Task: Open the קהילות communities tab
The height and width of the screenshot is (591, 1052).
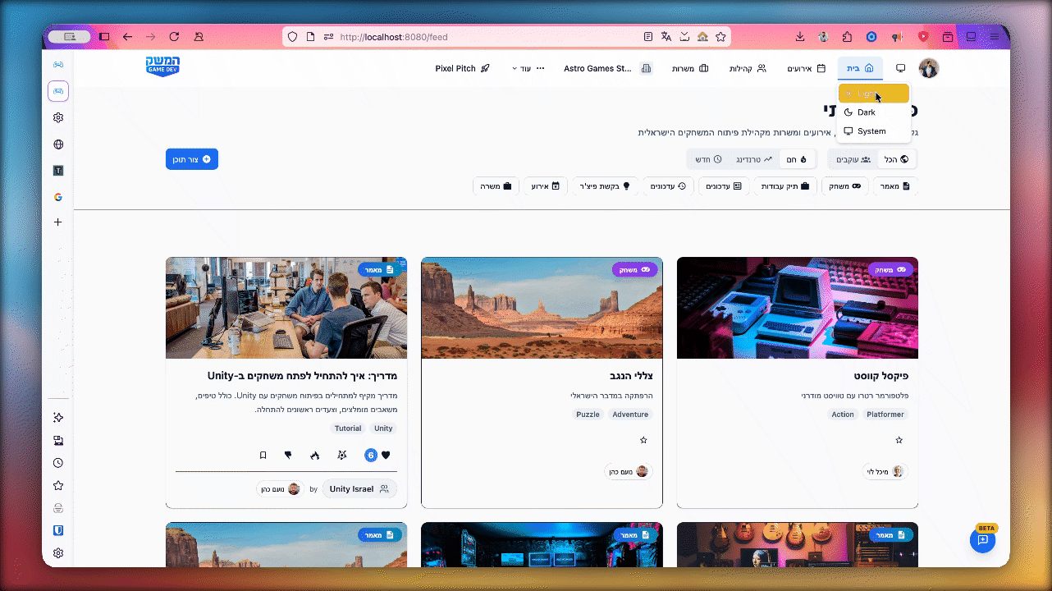Action: pos(748,68)
